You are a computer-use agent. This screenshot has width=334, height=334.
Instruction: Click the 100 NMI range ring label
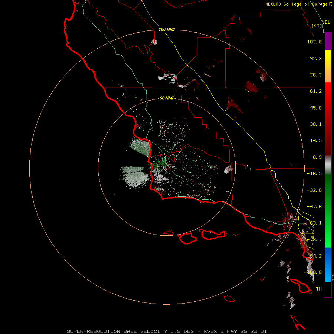tap(167, 29)
